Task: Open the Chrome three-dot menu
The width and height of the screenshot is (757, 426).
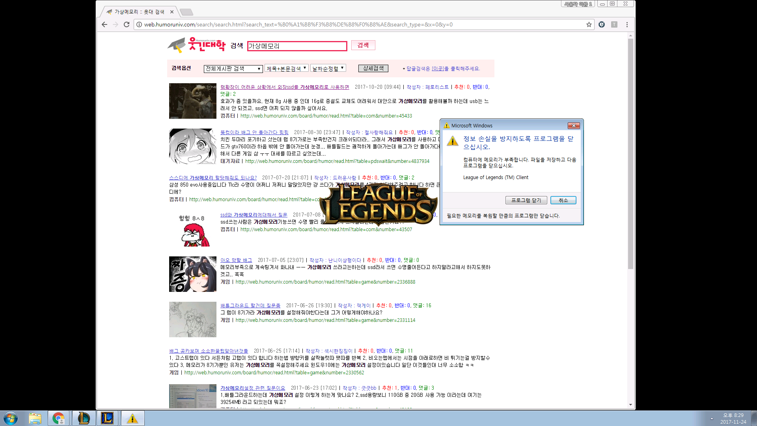Action: 627,24
